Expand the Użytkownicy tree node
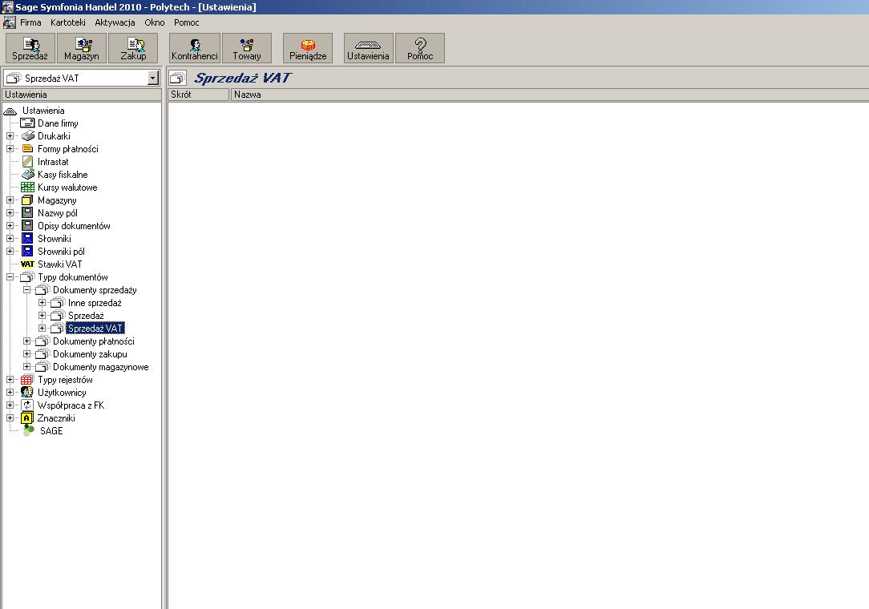The height and width of the screenshot is (609, 869). (10, 393)
